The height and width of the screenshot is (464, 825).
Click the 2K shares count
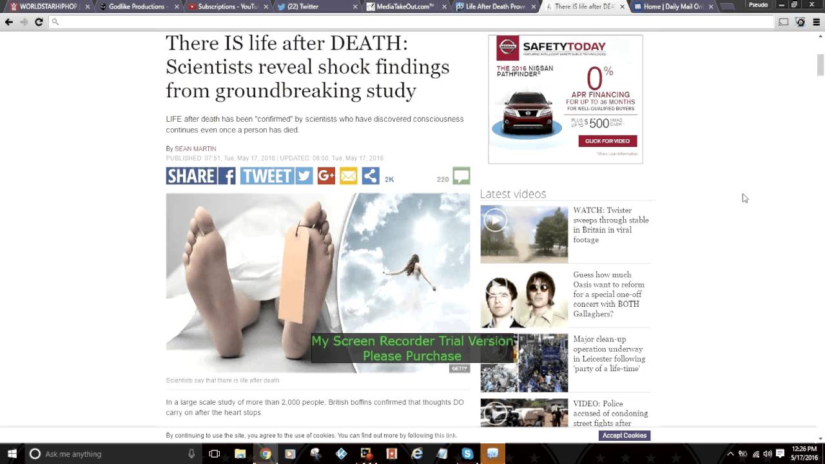[389, 179]
